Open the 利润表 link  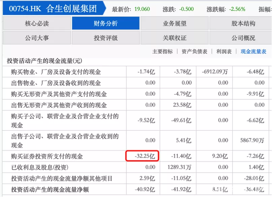pyautogui.click(x=224, y=51)
